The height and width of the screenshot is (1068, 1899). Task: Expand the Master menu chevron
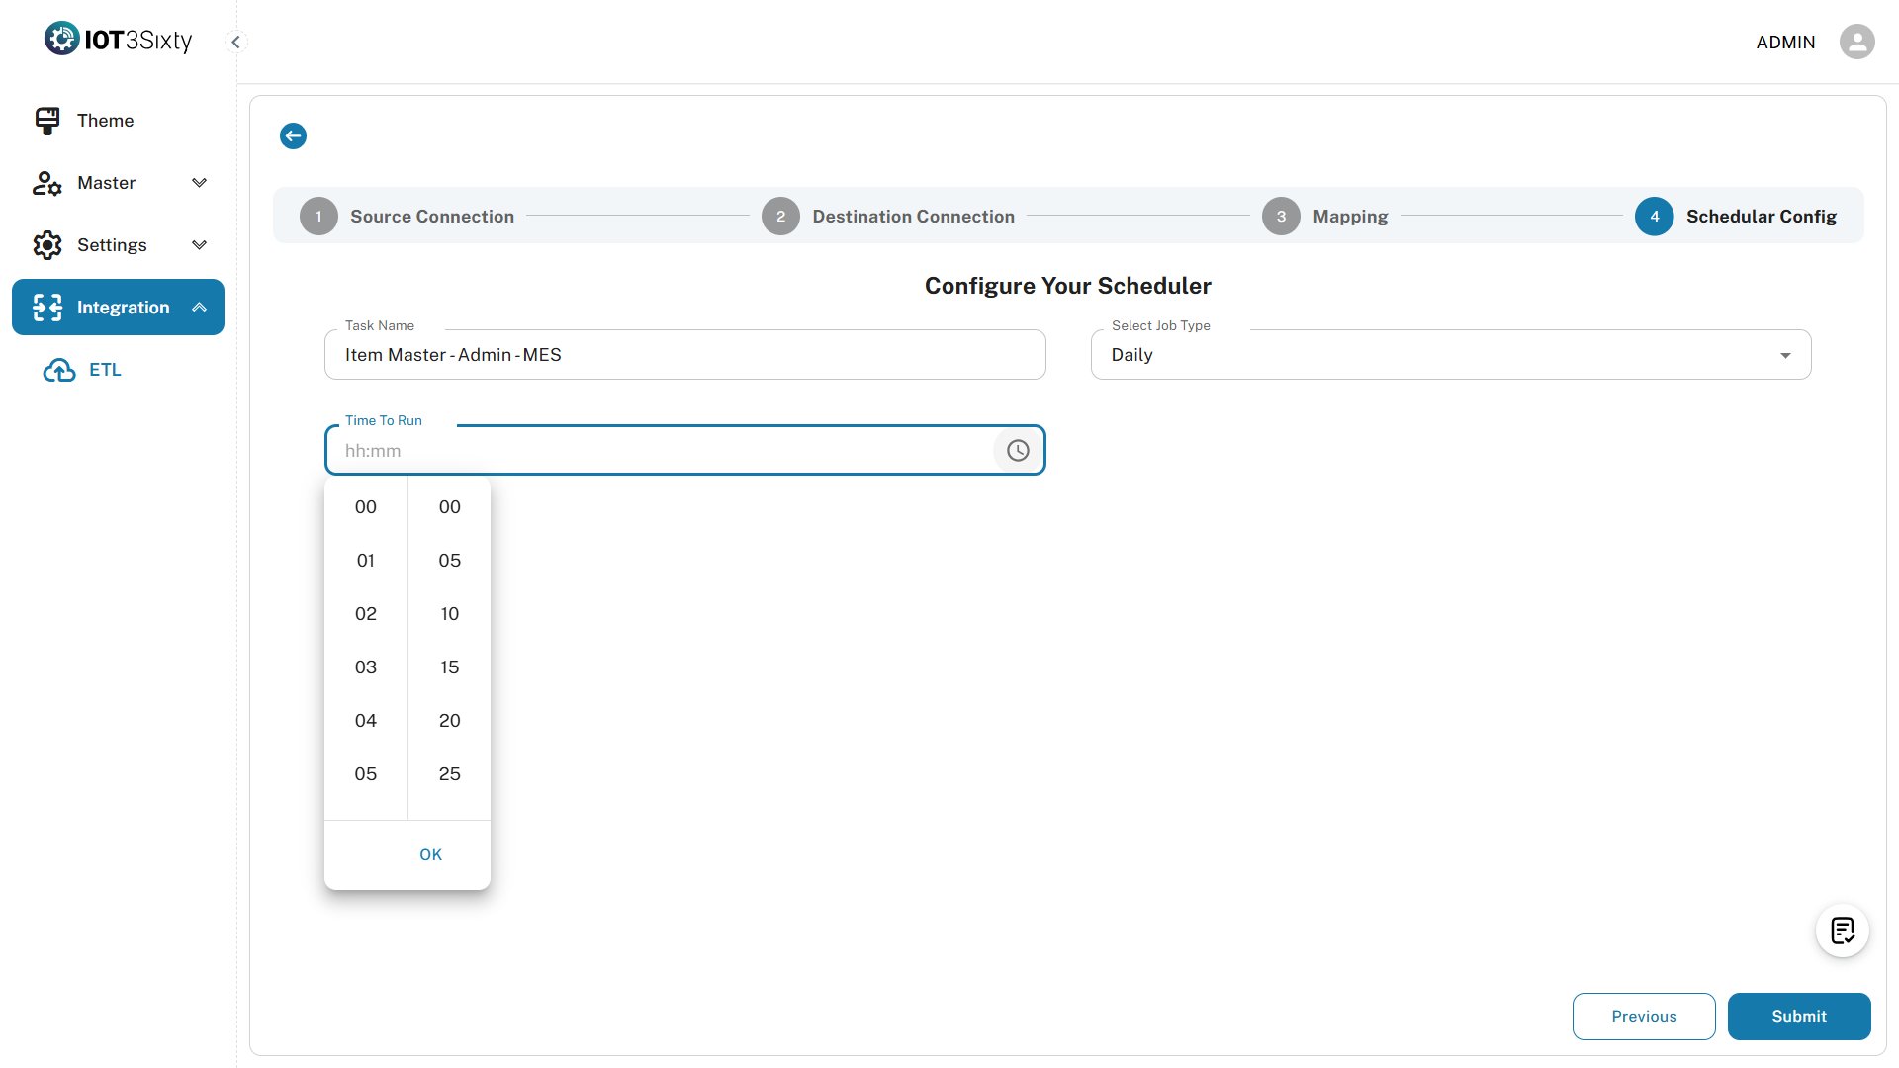point(199,183)
